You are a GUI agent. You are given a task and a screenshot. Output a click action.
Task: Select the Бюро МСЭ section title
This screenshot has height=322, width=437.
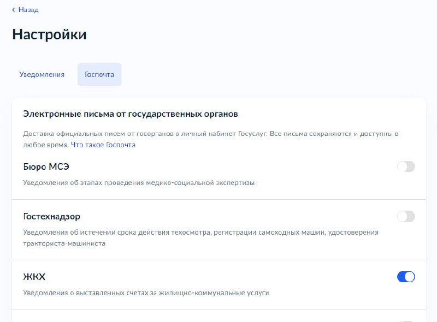pos(46,165)
